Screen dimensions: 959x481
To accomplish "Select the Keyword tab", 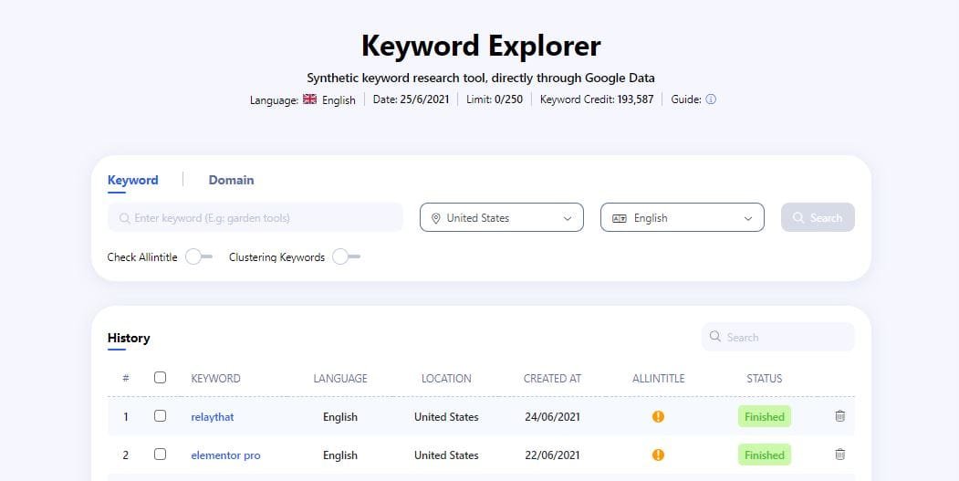I will tap(132, 180).
